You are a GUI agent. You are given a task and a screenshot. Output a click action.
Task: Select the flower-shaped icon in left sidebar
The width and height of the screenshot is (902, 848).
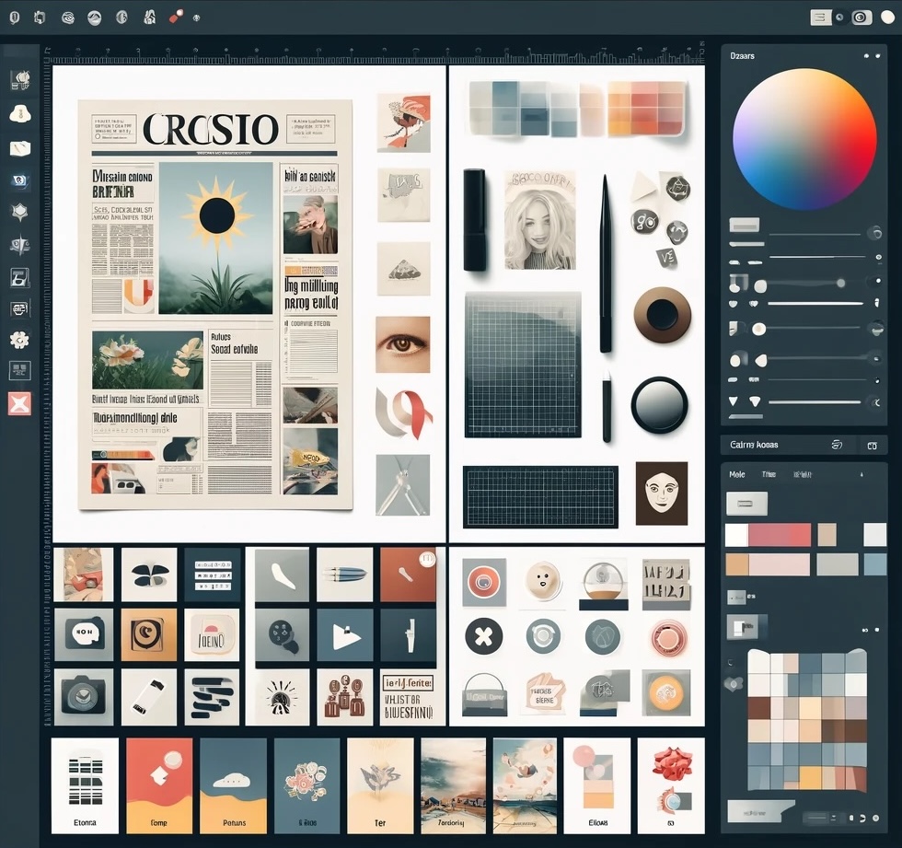(x=19, y=340)
